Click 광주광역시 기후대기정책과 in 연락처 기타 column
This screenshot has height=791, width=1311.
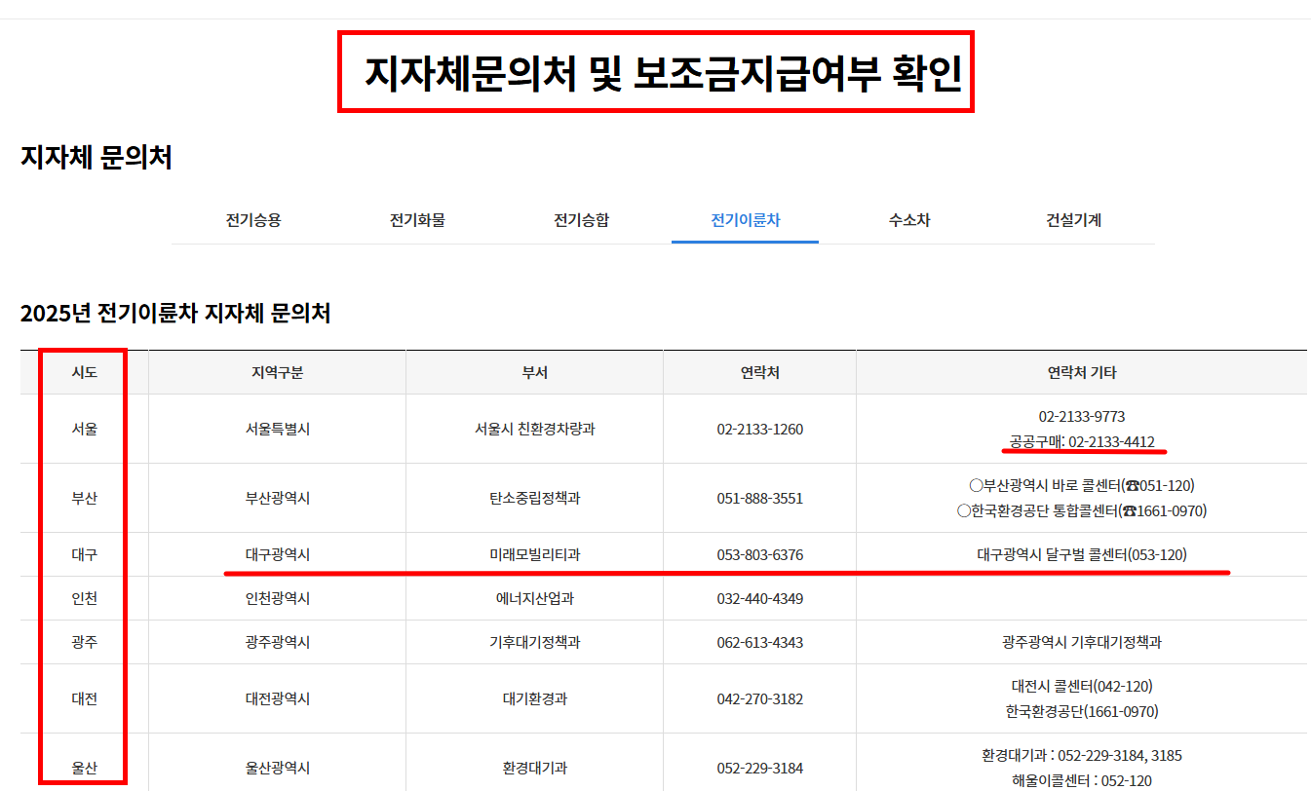click(1082, 642)
